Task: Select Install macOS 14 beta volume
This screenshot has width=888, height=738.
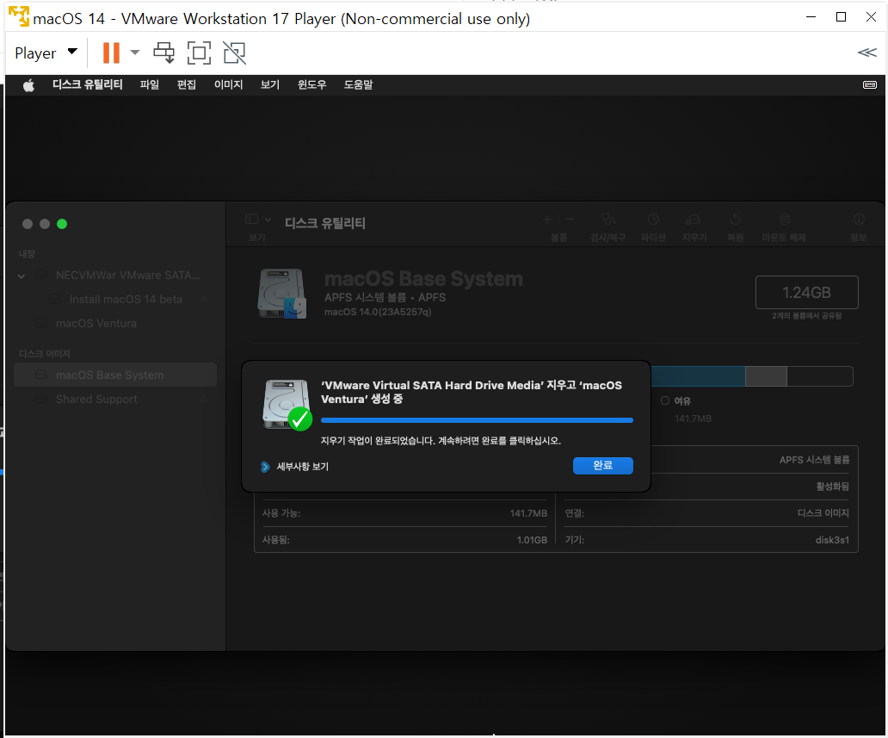Action: 115,300
